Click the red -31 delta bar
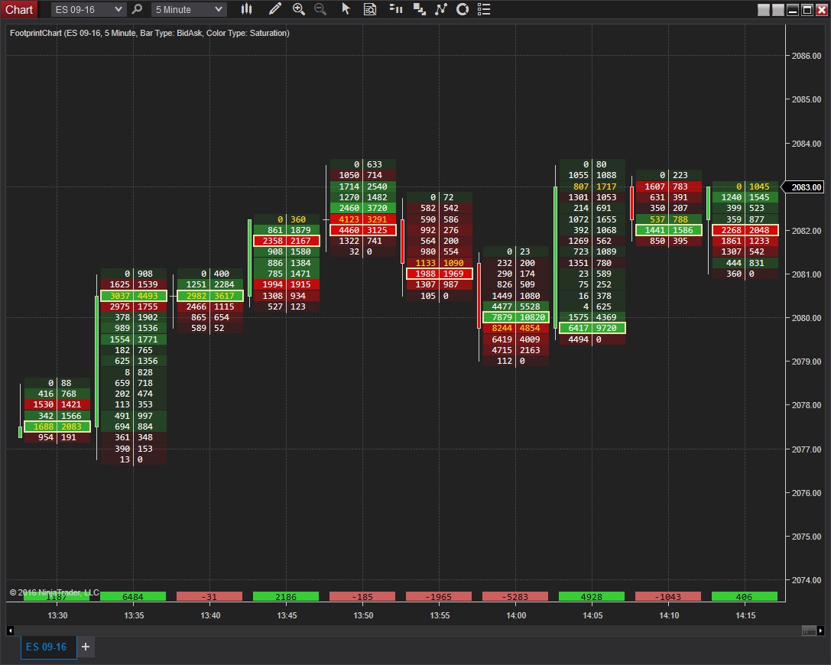 click(209, 597)
